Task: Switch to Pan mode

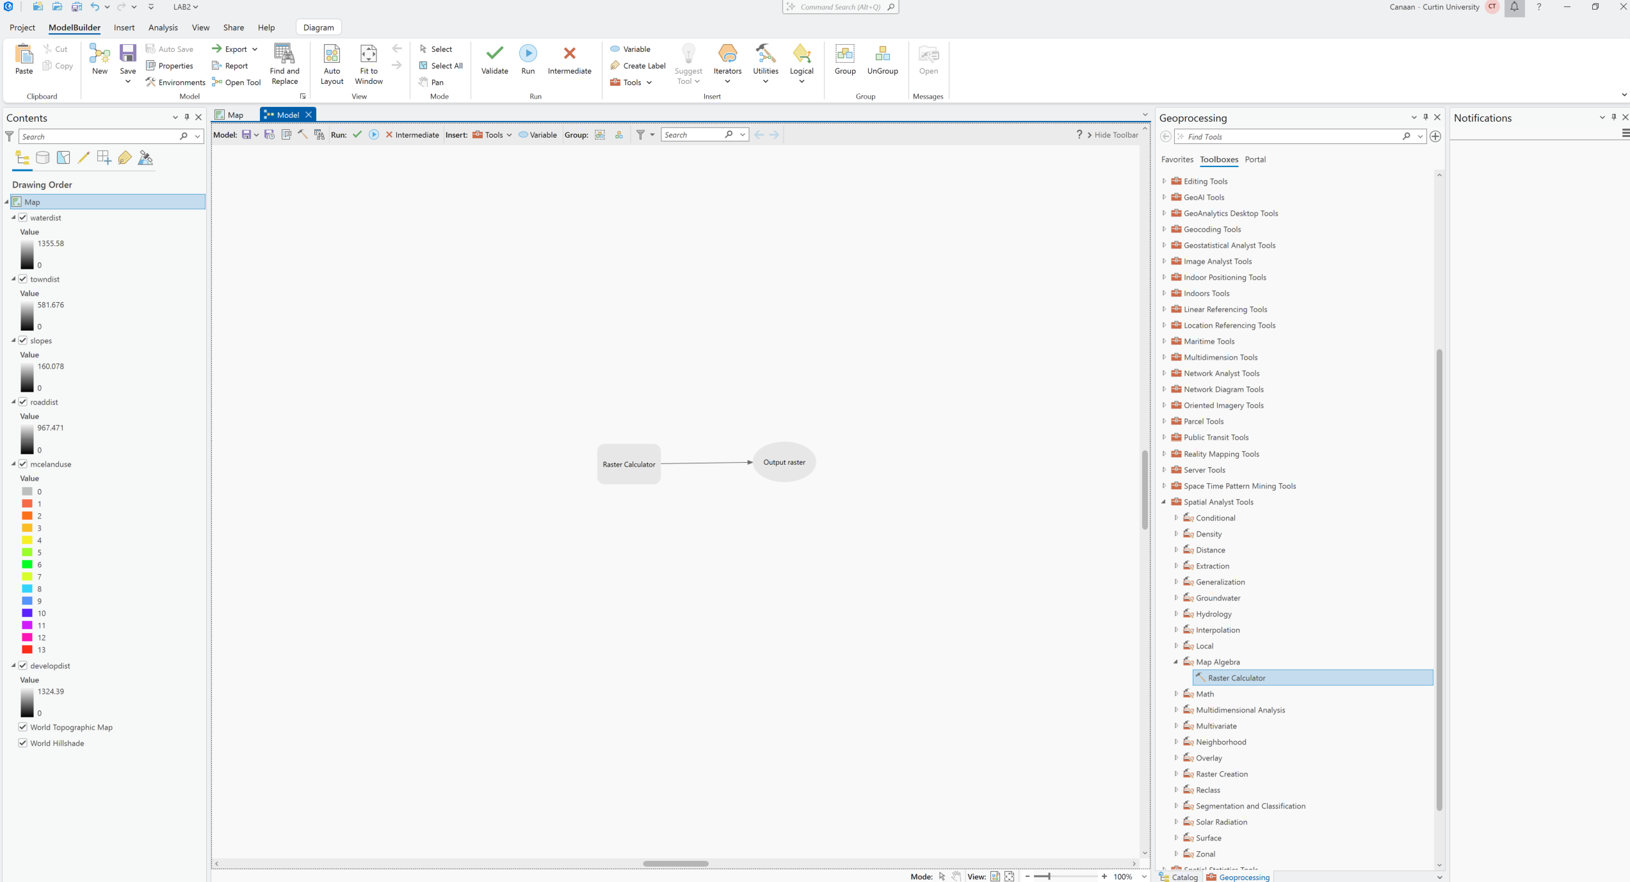Action: [x=432, y=82]
